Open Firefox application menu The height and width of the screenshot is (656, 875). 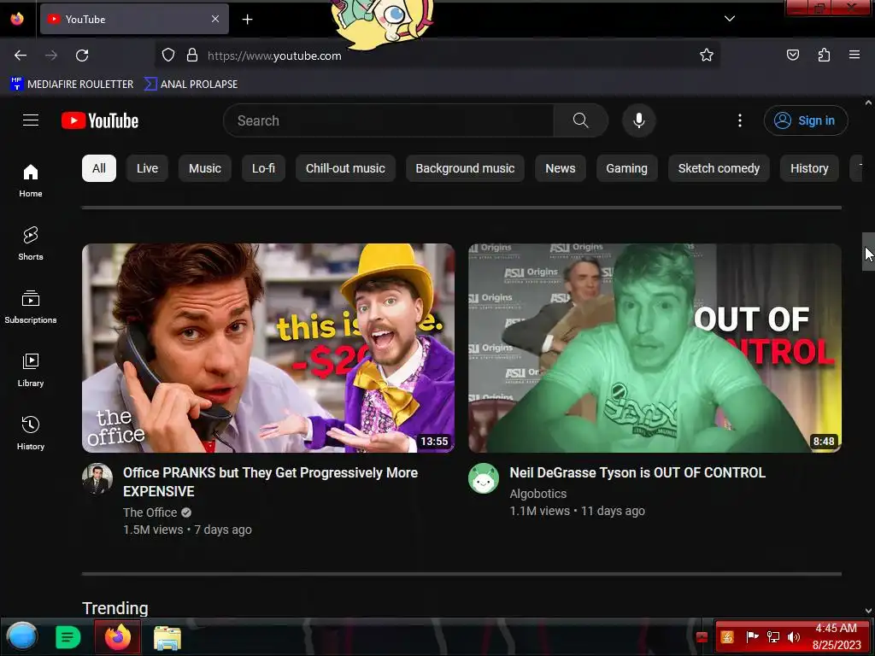click(854, 55)
